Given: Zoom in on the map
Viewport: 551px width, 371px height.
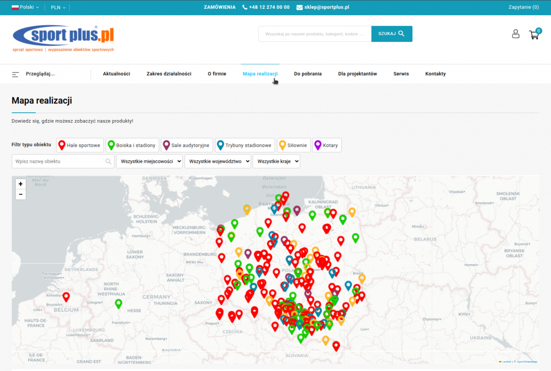Looking at the screenshot, I should [x=20, y=184].
